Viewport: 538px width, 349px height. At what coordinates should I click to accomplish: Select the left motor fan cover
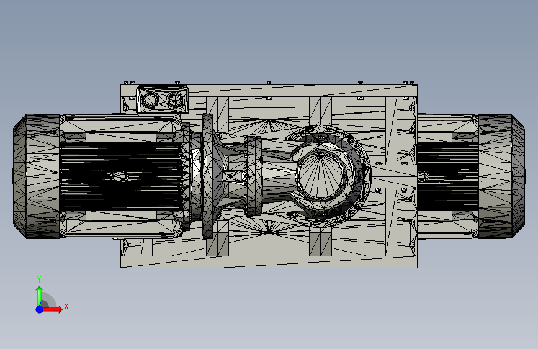37,176
